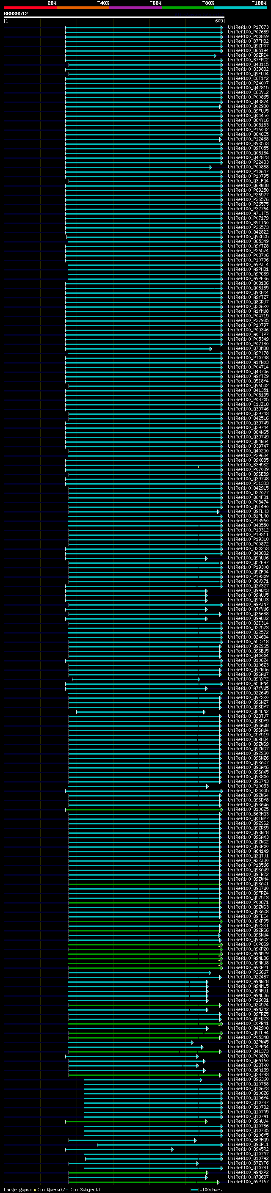The image size is (271, 1193).
Task: Open entry UniRef100_P10796
Action: [248, 260]
